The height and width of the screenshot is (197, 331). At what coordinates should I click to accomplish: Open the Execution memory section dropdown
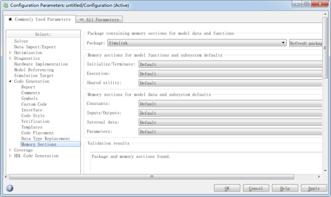(x=230, y=74)
